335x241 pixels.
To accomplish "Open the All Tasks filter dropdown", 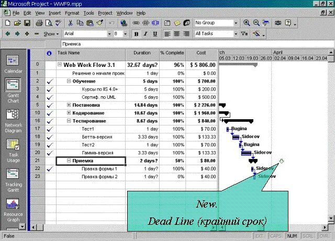I will [236, 34].
